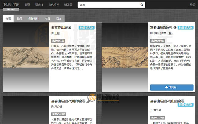
Task: Click the blue 可复制 button
Action: point(172,88)
